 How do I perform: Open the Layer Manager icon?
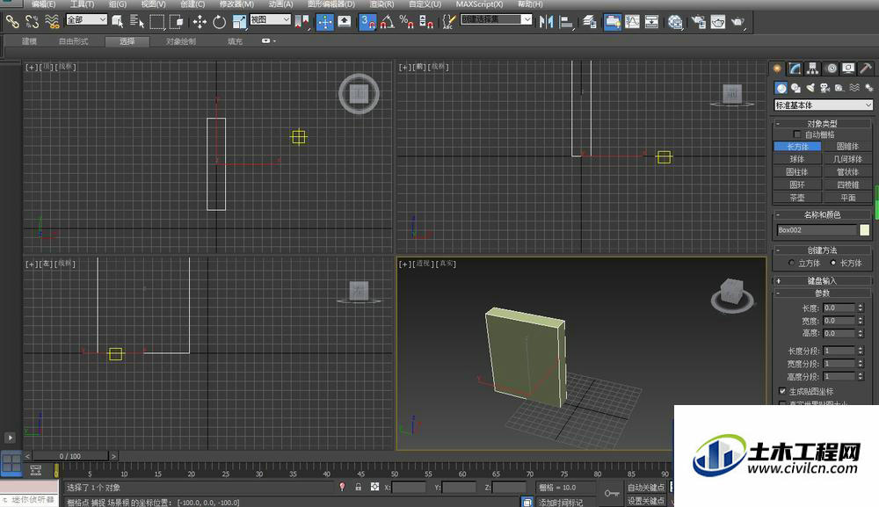click(x=589, y=22)
